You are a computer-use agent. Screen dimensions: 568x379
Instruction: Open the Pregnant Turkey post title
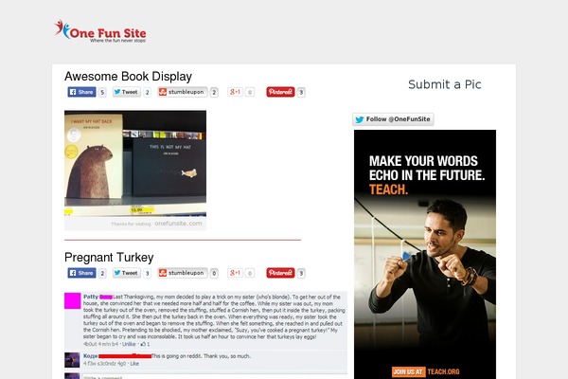[109, 258]
